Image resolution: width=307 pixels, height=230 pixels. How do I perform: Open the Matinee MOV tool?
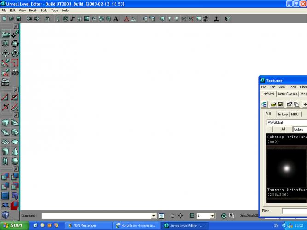[5, 82]
